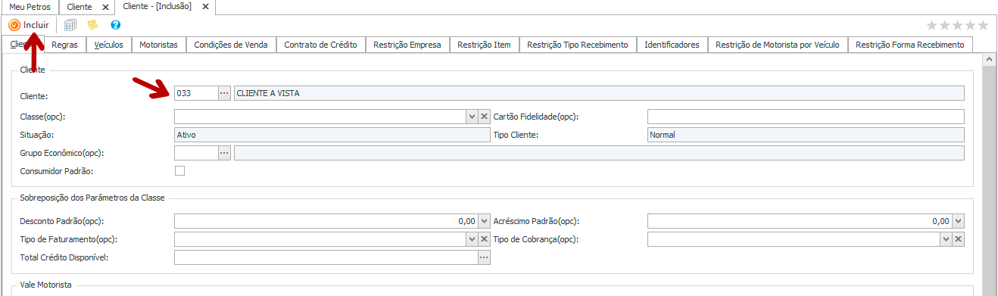Open the Restrição Tipo Recebimento tab

(x=578, y=45)
